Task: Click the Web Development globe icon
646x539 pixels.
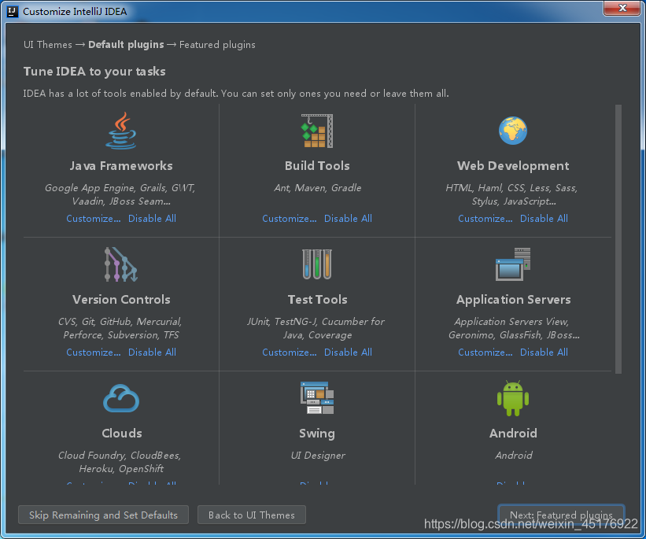Action: tap(512, 131)
